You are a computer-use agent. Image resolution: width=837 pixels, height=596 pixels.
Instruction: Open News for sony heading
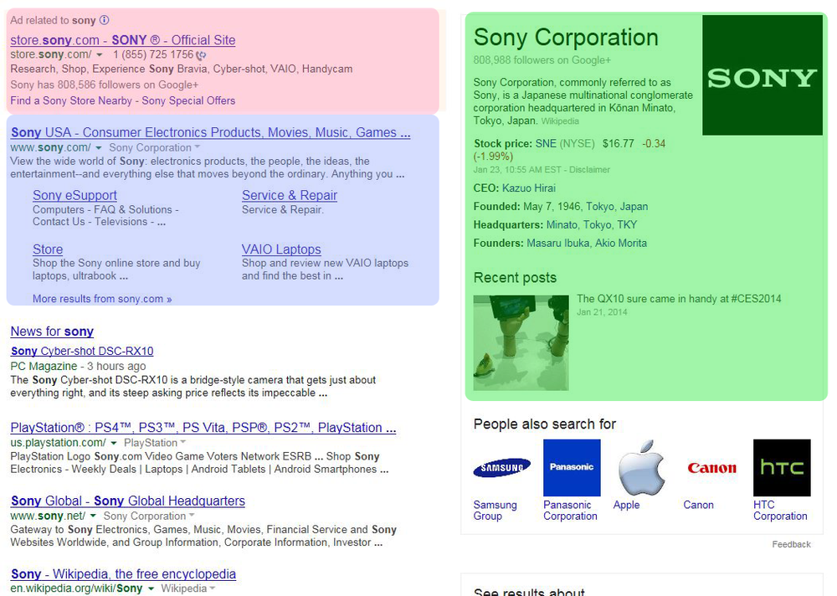pyautogui.click(x=52, y=331)
